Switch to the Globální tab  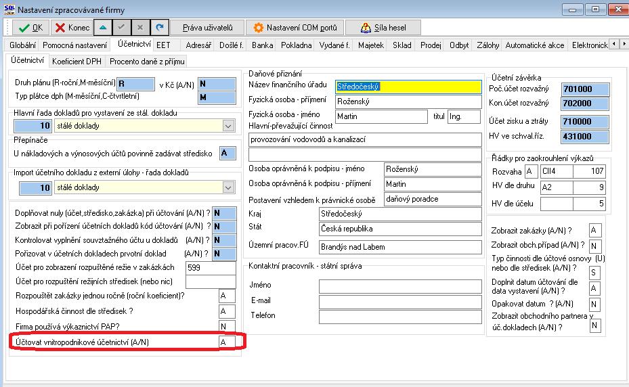tap(22, 45)
